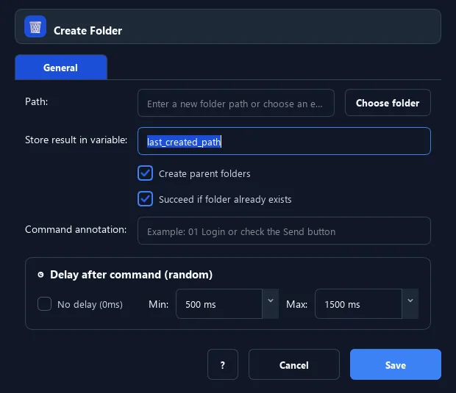Toggle Create parent folders checkbox
The image size is (456, 393).
[145, 173]
